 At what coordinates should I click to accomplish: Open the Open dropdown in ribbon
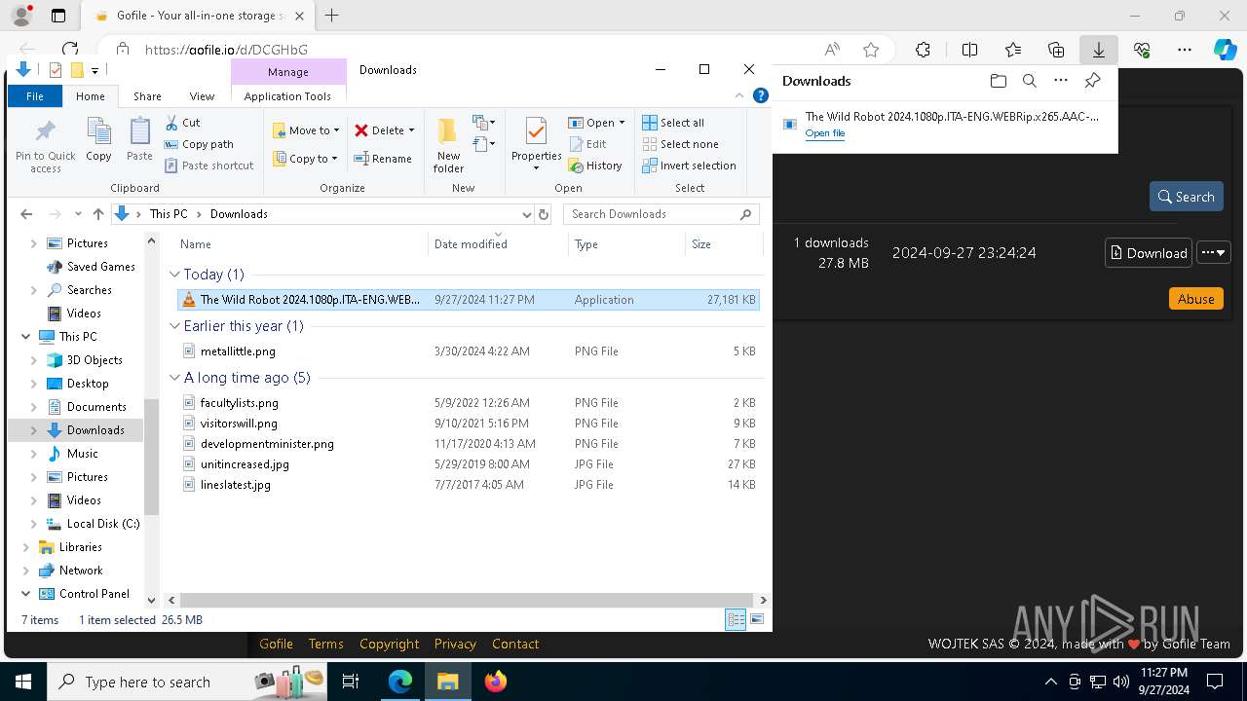[596, 123]
